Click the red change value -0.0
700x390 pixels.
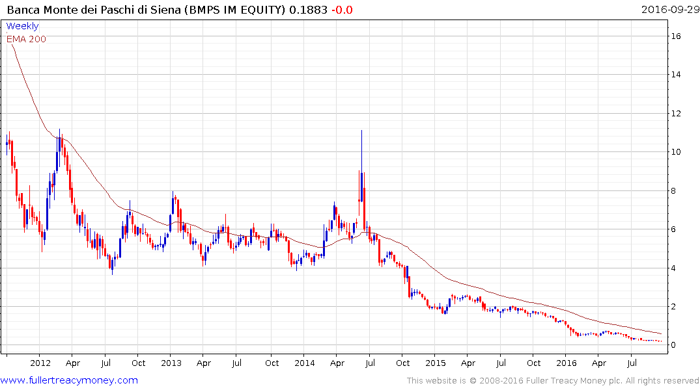pyautogui.click(x=342, y=10)
